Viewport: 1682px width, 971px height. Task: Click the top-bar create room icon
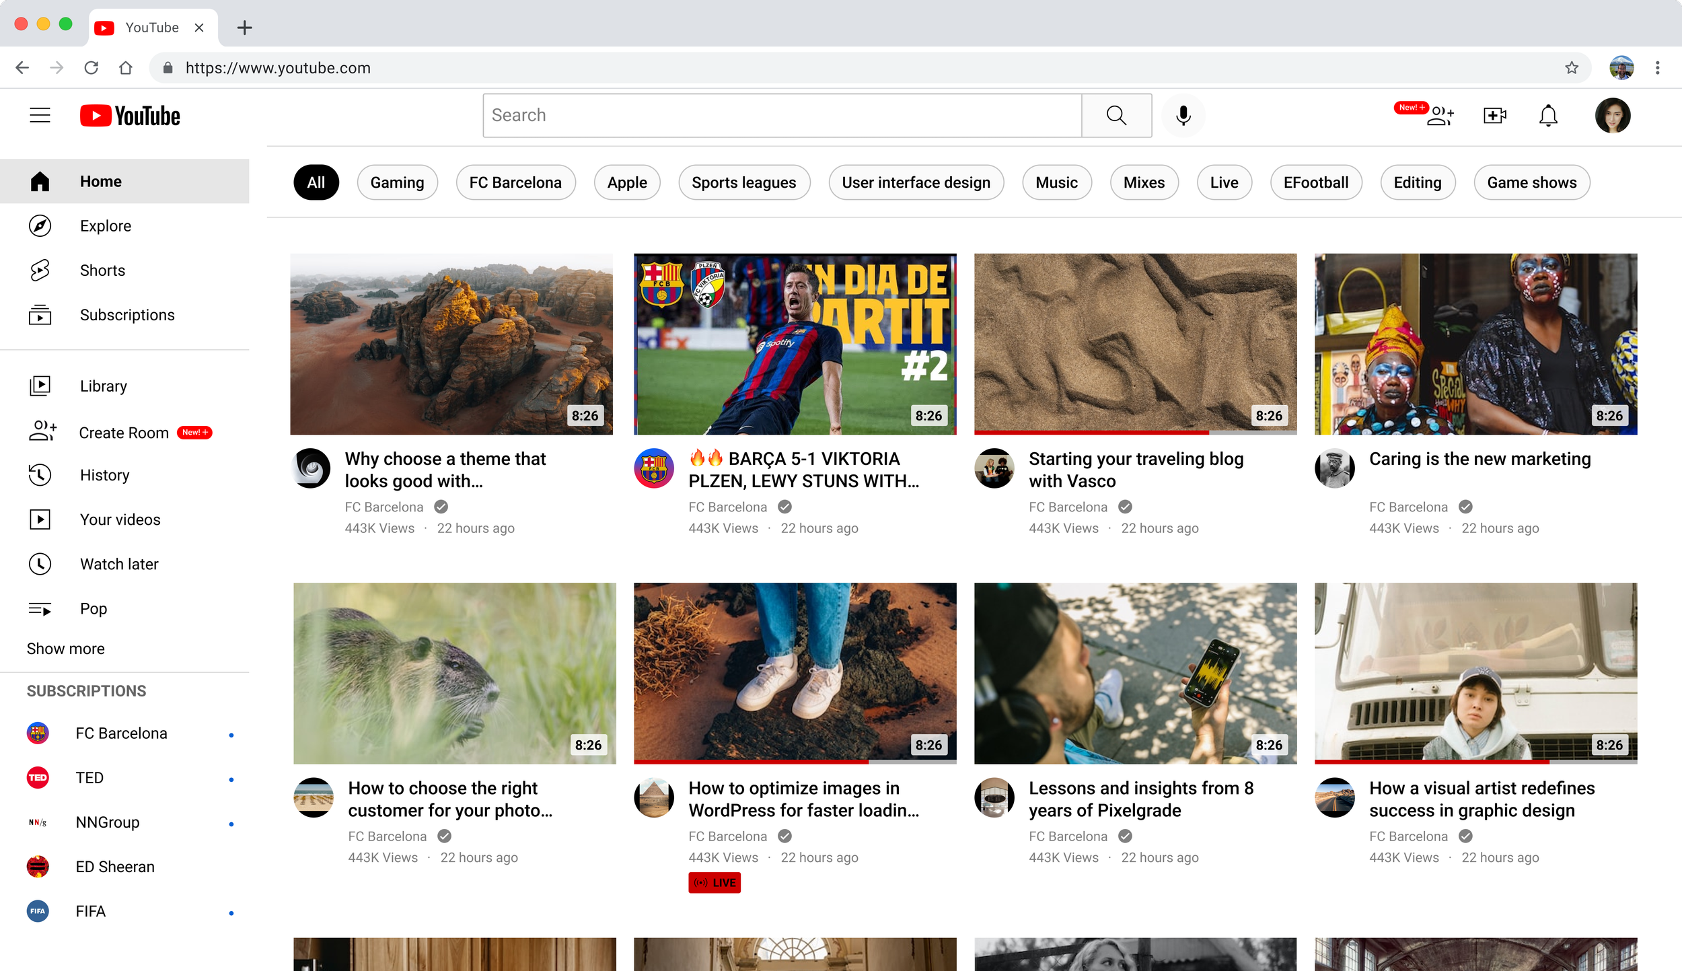tap(1440, 115)
